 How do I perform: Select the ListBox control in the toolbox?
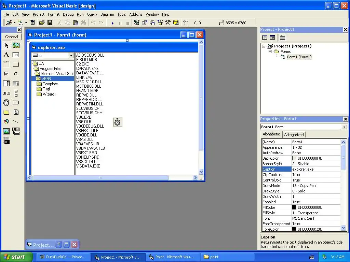click(16, 84)
